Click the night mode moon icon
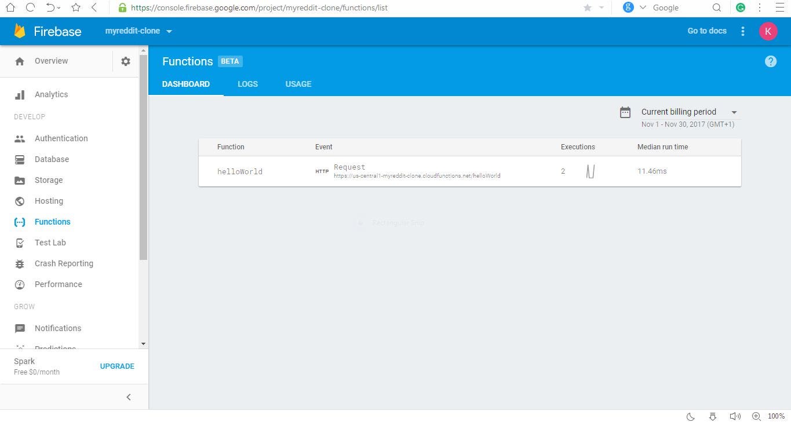 coord(691,416)
